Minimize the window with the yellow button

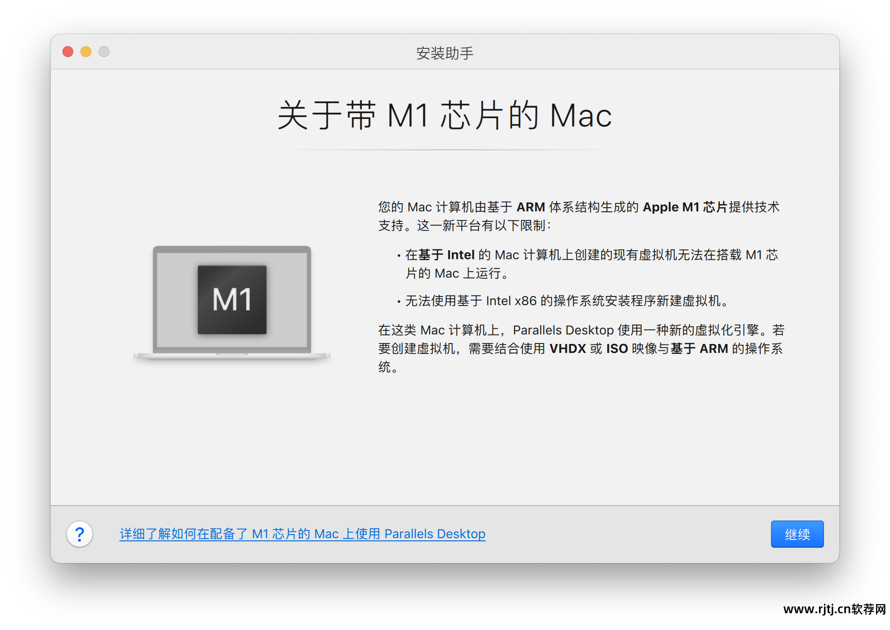pos(86,52)
